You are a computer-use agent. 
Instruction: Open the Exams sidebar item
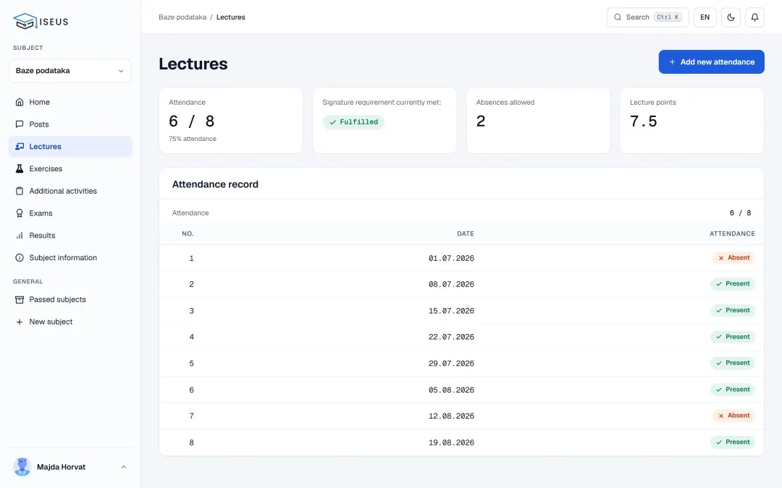(70, 213)
